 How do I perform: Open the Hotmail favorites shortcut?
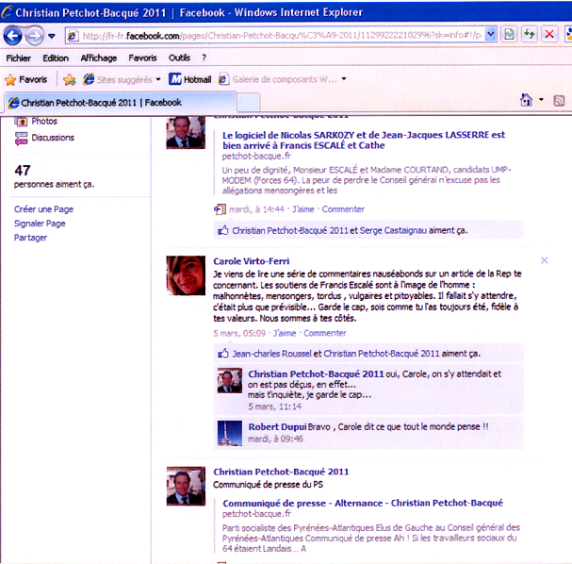tap(189, 79)
